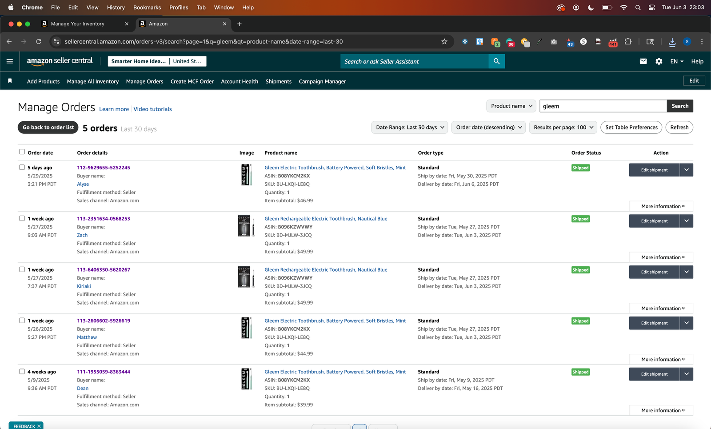Expand More information for Dean's order
This screenshot has width=711, height=429.
click(x=661, y=411)
